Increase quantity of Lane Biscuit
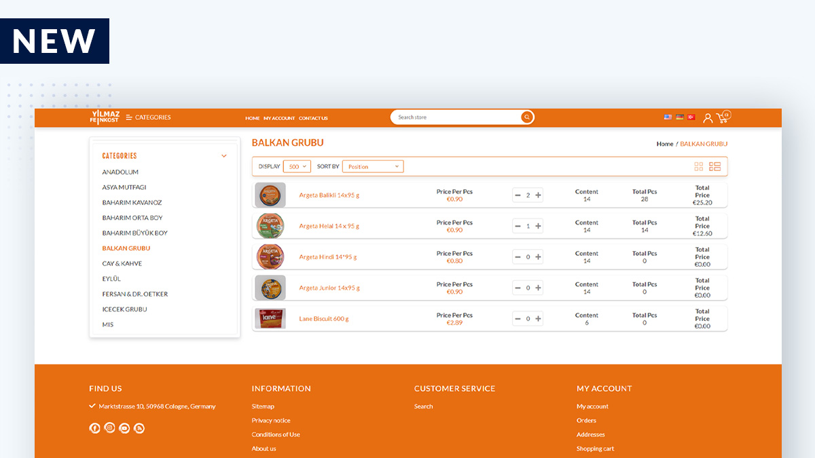This screenshot has width=815, height=458. point(538,319)
